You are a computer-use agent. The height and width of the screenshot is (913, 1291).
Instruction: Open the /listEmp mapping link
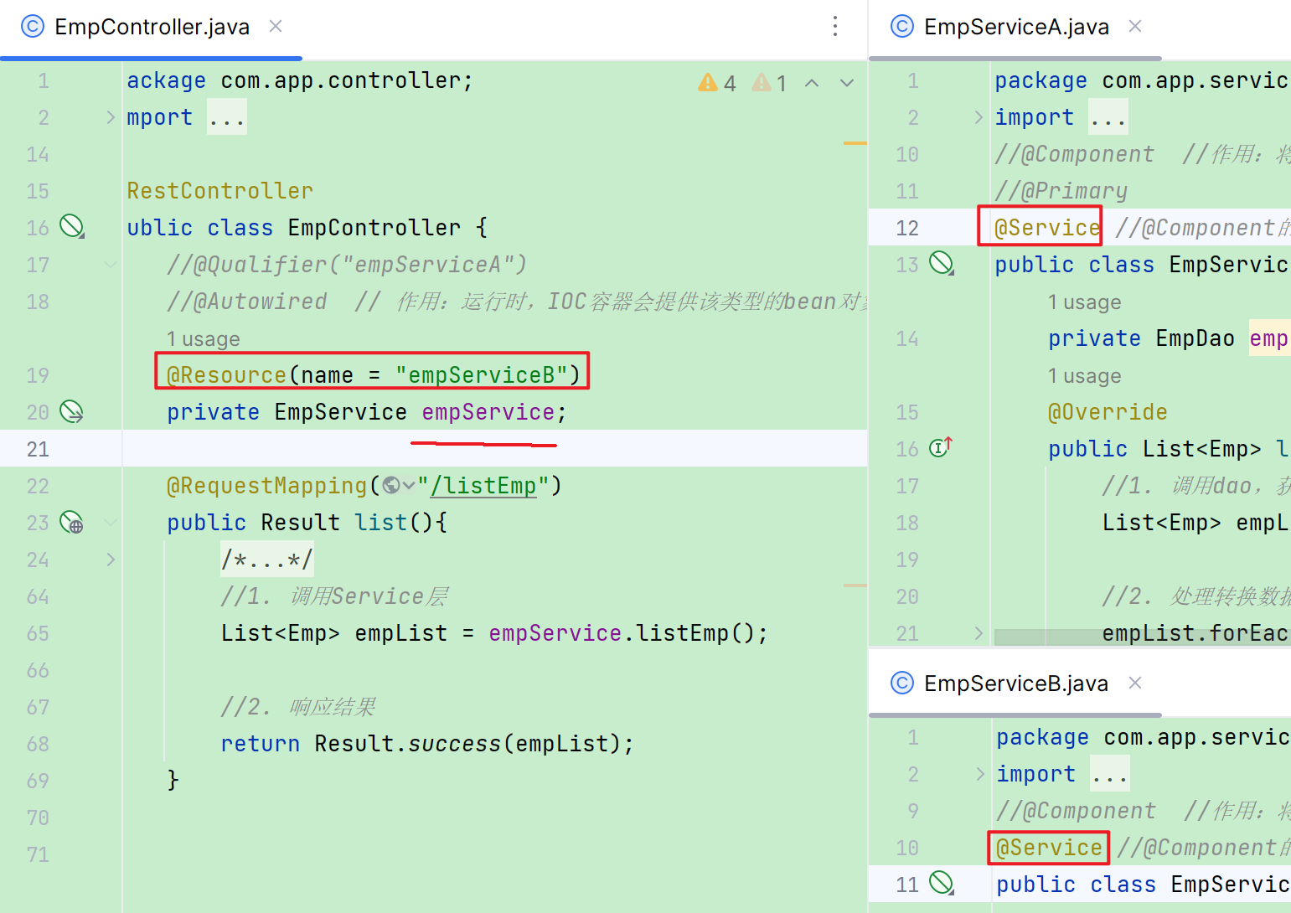[483, 486]
